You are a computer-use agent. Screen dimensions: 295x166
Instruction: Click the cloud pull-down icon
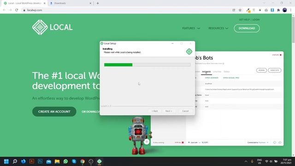pos(275,142)
